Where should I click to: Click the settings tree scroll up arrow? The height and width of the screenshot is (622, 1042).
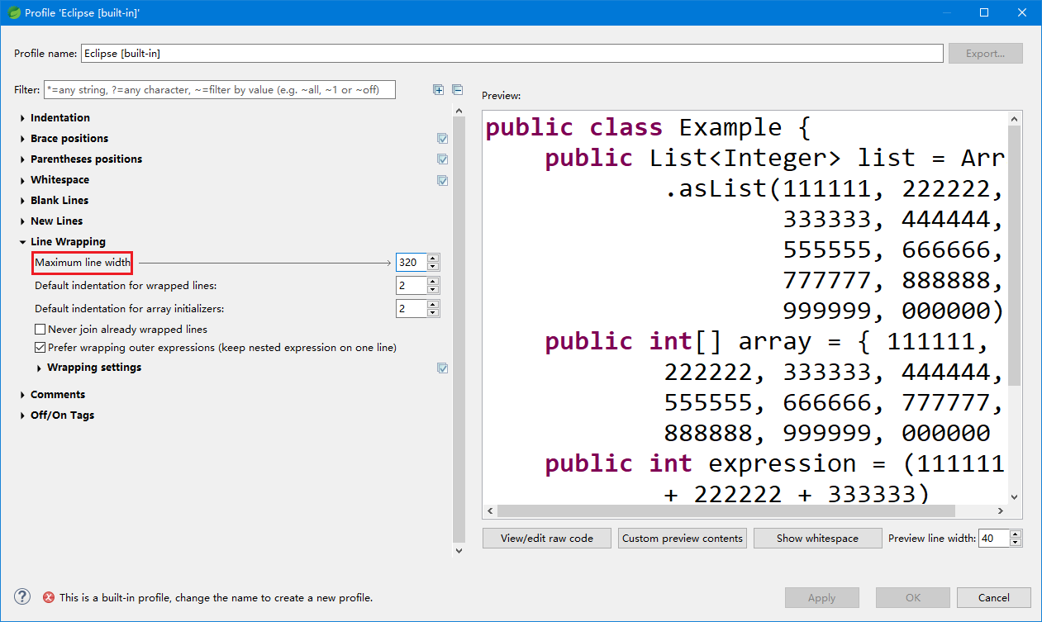click(x=459, y=109)
